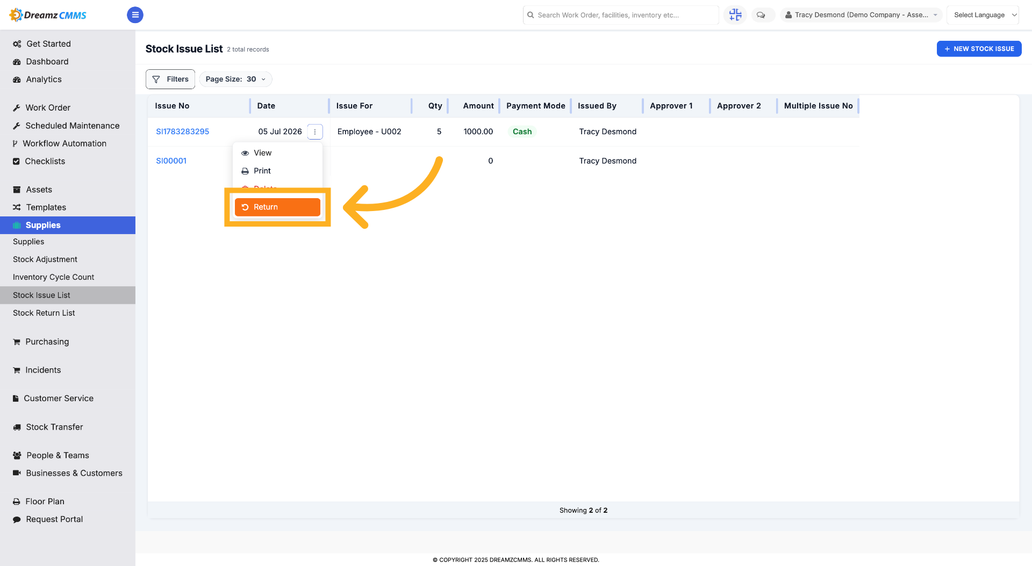Click the eye icon beside View
1032x566 pixels.
pyautogui.click(x=245, y=153)
